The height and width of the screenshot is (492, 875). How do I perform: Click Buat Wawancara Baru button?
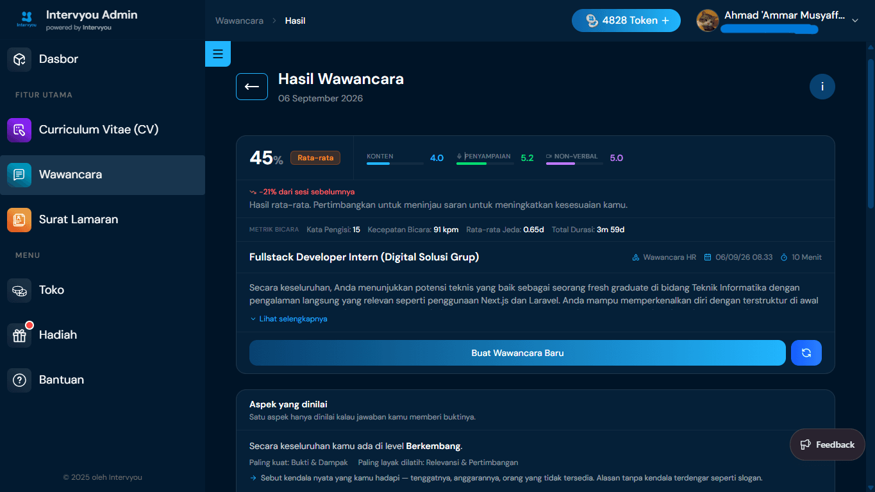tap(517, 353)
